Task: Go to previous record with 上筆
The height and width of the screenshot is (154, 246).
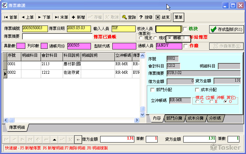Action: point(28,17)
